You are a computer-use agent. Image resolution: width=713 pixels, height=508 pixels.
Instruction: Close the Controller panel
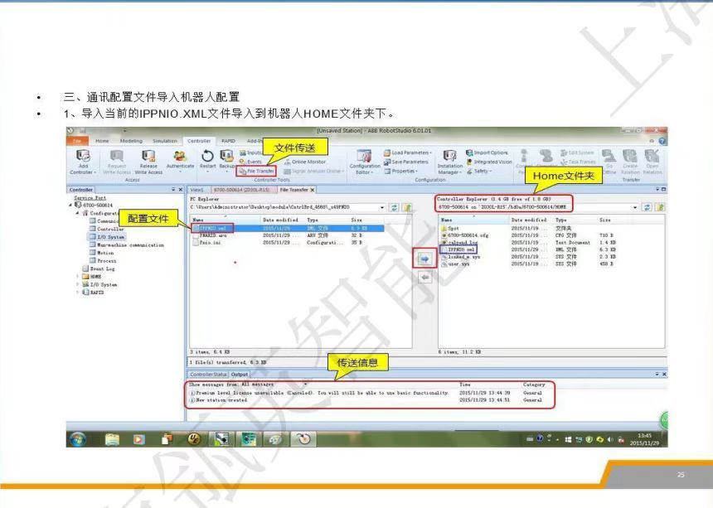(181, 190)
